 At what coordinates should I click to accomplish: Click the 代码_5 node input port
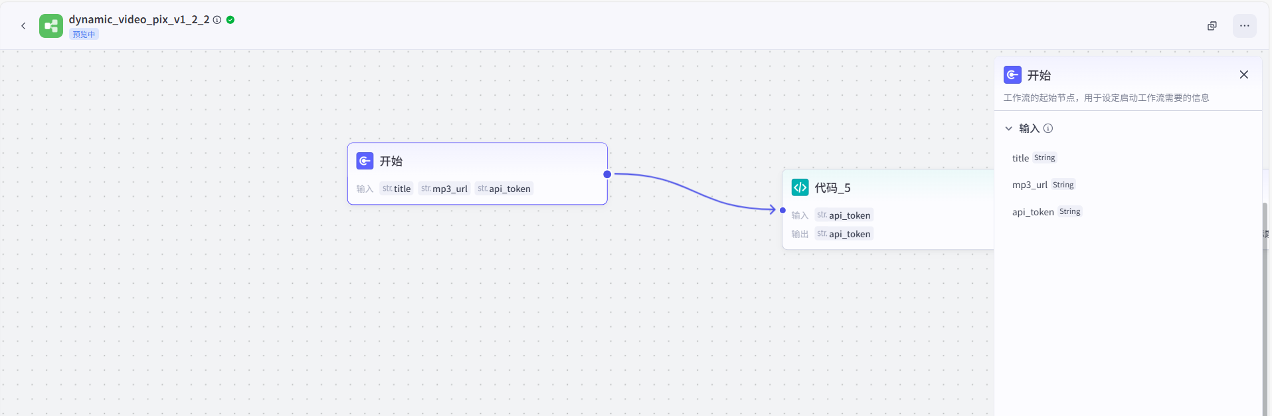click(x=782, y=210)
